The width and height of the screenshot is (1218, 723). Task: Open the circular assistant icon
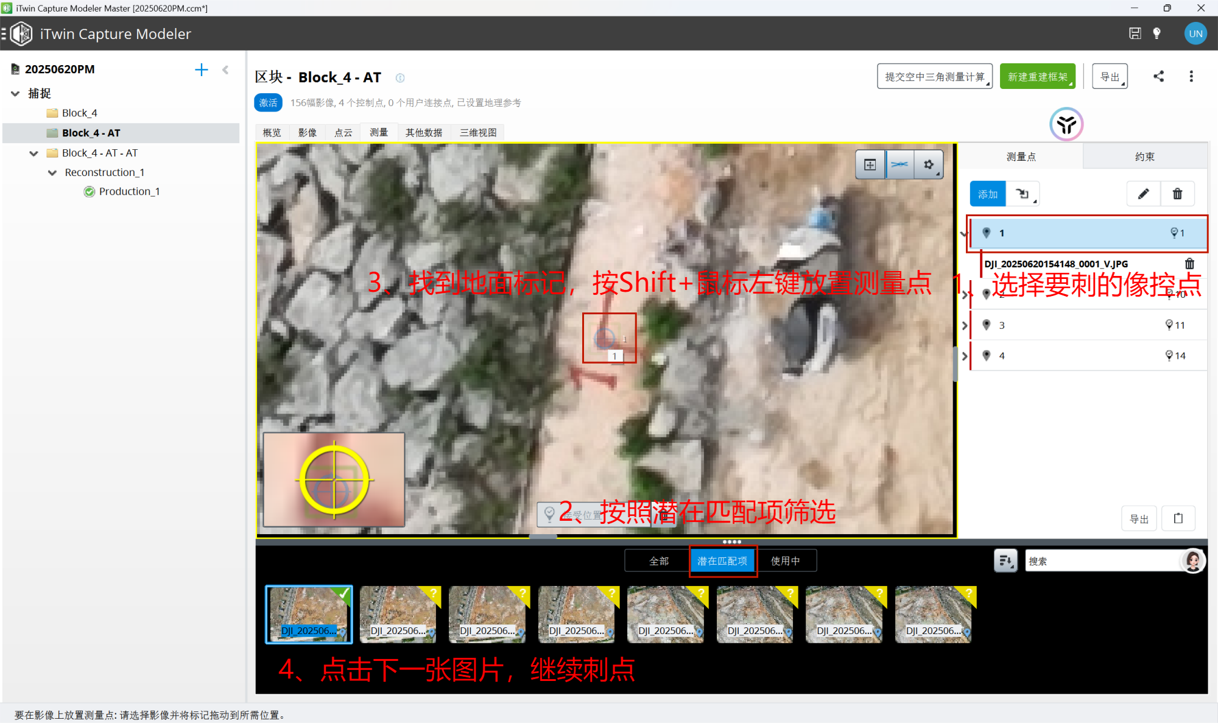click(x=1066, y=125)
